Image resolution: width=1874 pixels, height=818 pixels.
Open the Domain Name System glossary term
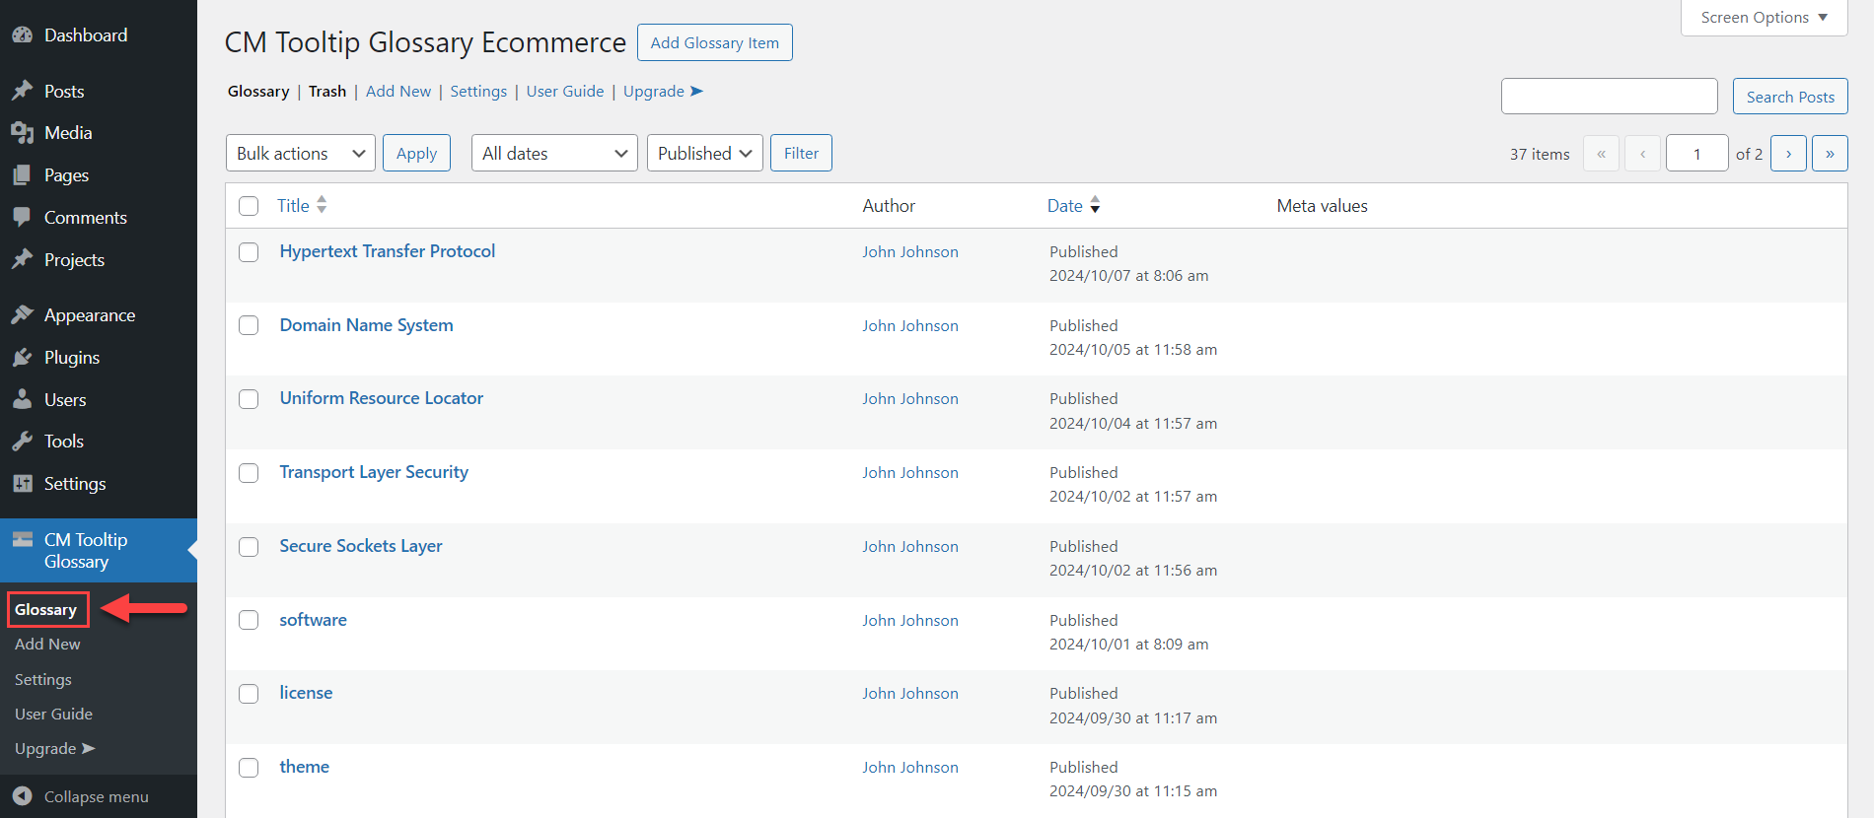366,325
